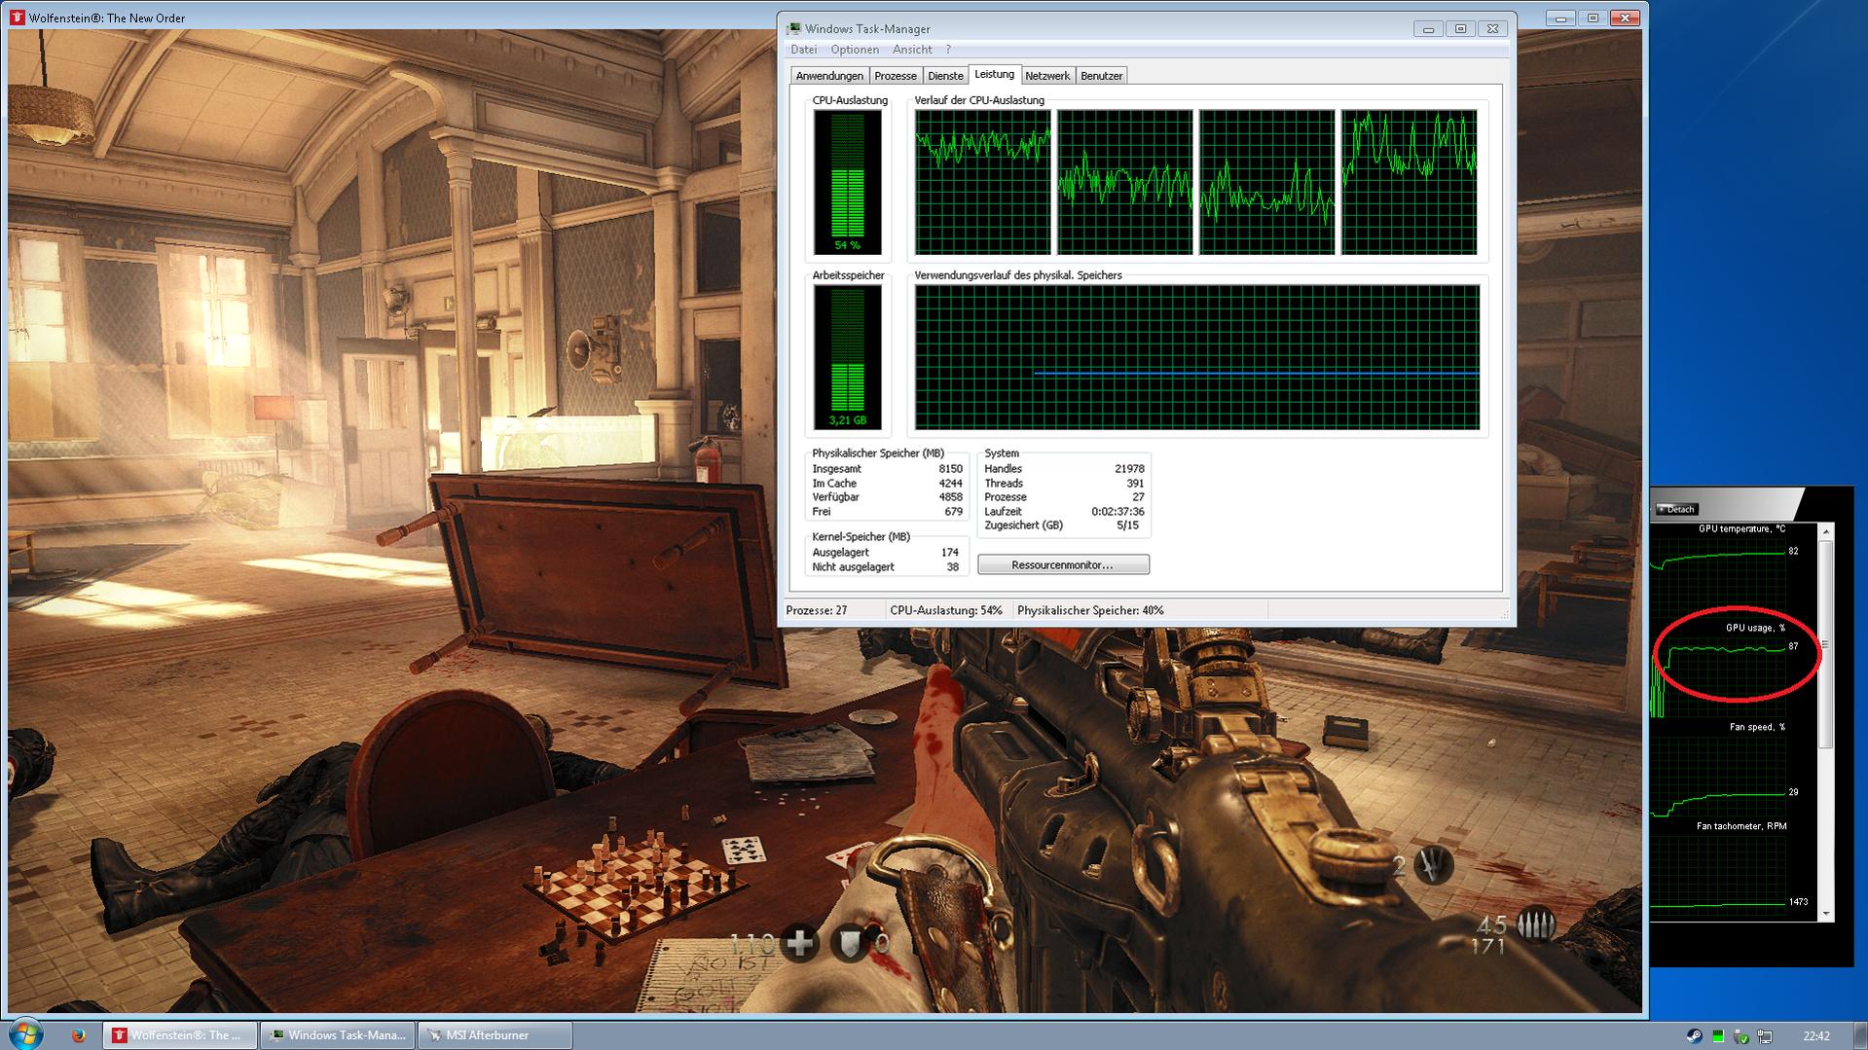Switch to the Dienste tab
The height and width of the screenshot is (1050, 1868).
coord(945,76)
